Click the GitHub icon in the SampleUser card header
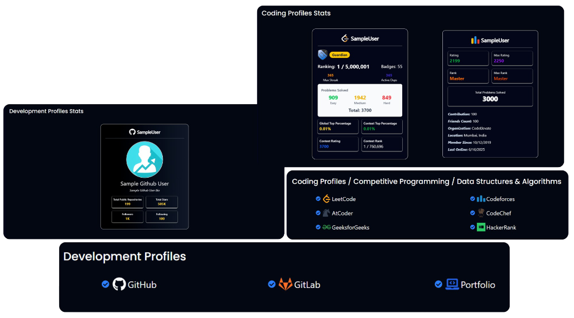 coord(132,132)
